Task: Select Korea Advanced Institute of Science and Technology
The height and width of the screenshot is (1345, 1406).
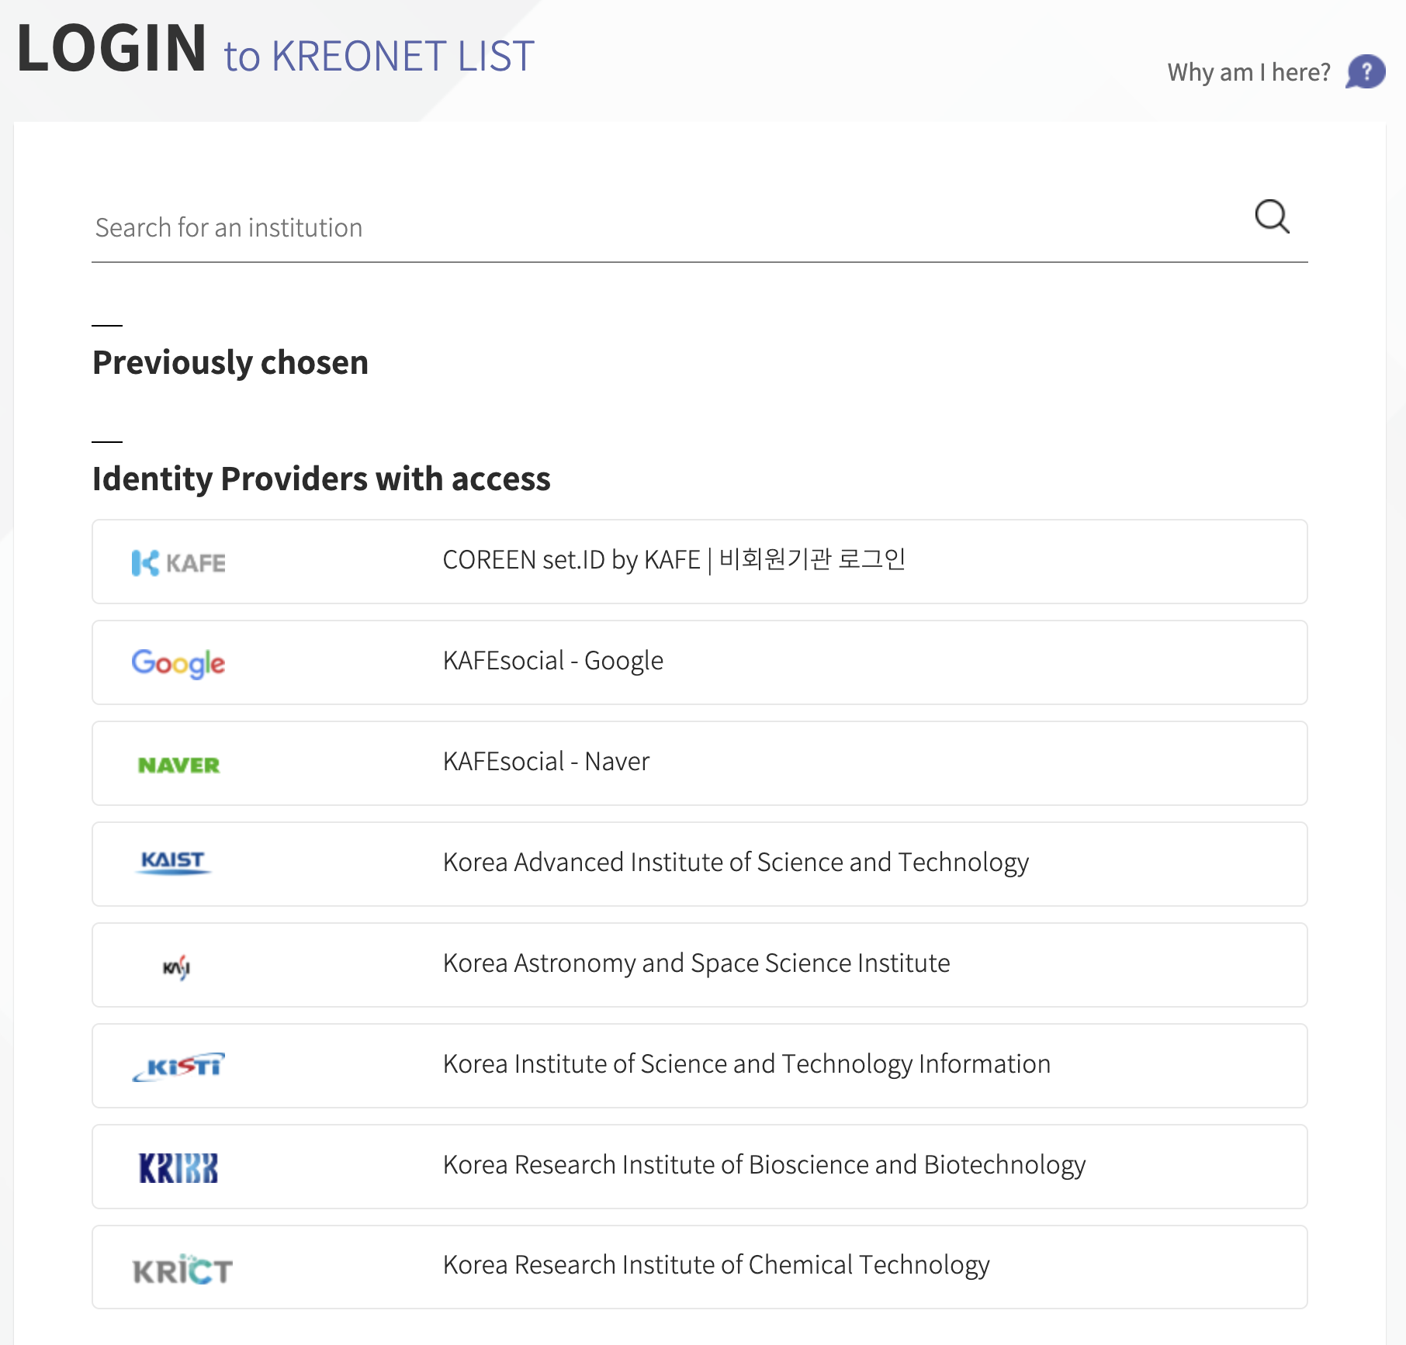Action: pos(735,863)
